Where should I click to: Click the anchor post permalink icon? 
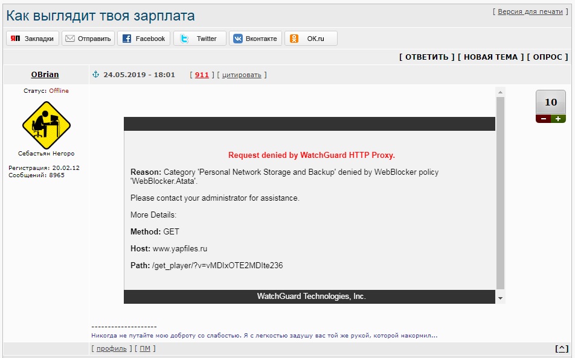[95, 74]
